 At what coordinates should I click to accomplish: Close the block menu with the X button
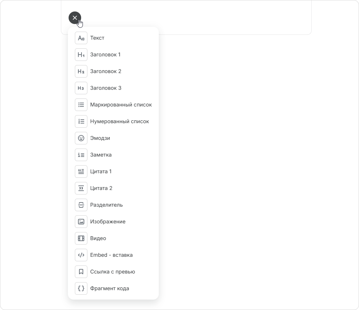pyautogui.click(x=75, y=18)
